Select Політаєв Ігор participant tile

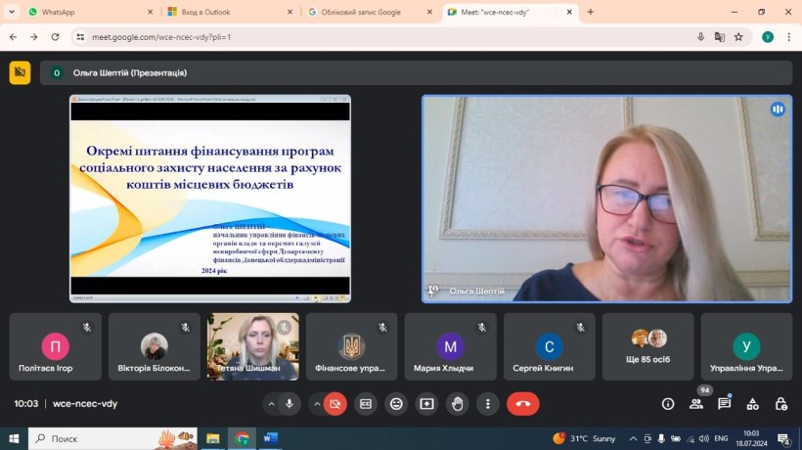click(x=55, y=346)
